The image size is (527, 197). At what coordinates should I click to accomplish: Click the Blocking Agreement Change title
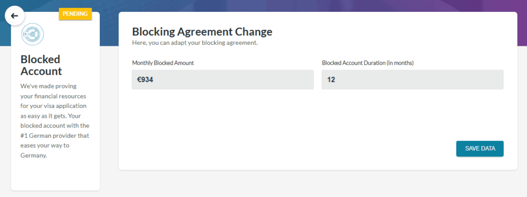point(202,31)
